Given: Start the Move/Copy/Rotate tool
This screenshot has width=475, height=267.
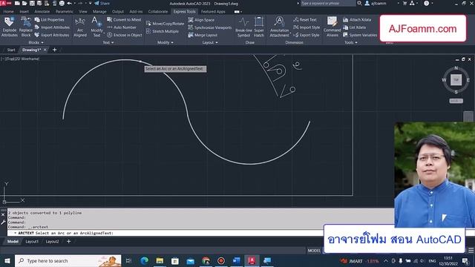Looking at the screenshot, I should pos(165,24).
